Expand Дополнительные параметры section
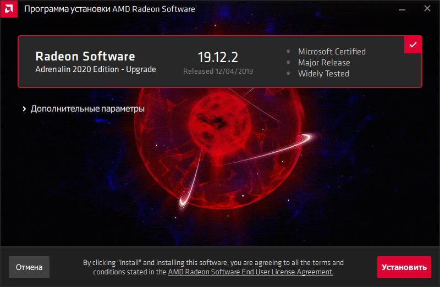440x287 pixels. click(84, 109)
